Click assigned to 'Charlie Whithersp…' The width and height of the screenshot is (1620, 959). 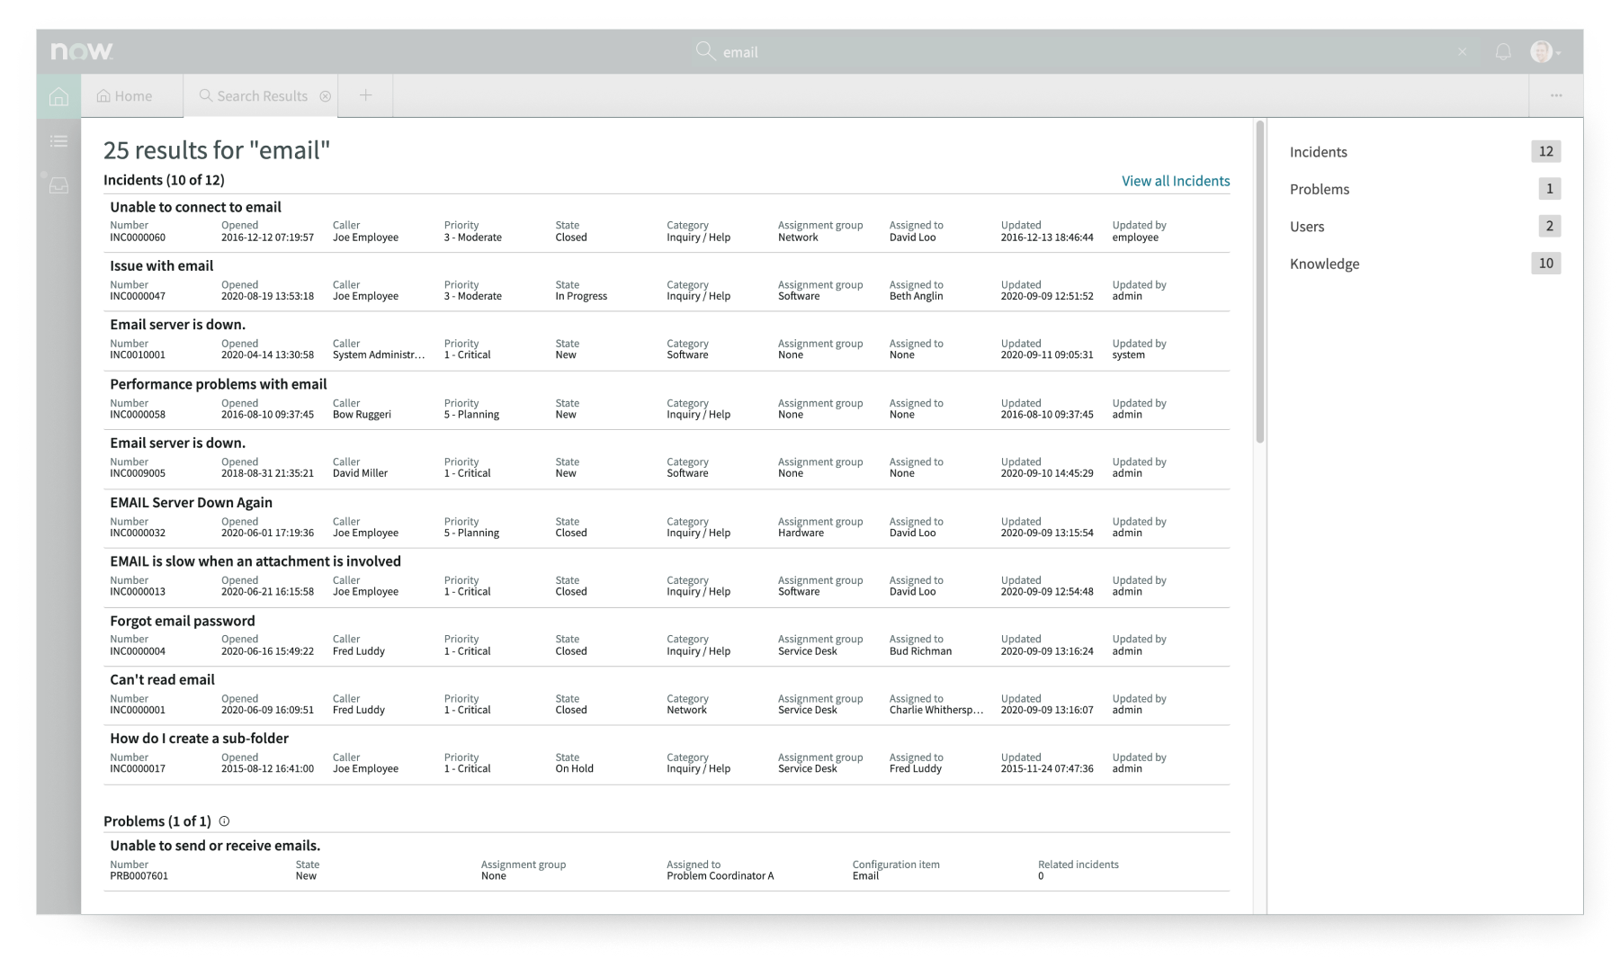click(x=936, y=711)
